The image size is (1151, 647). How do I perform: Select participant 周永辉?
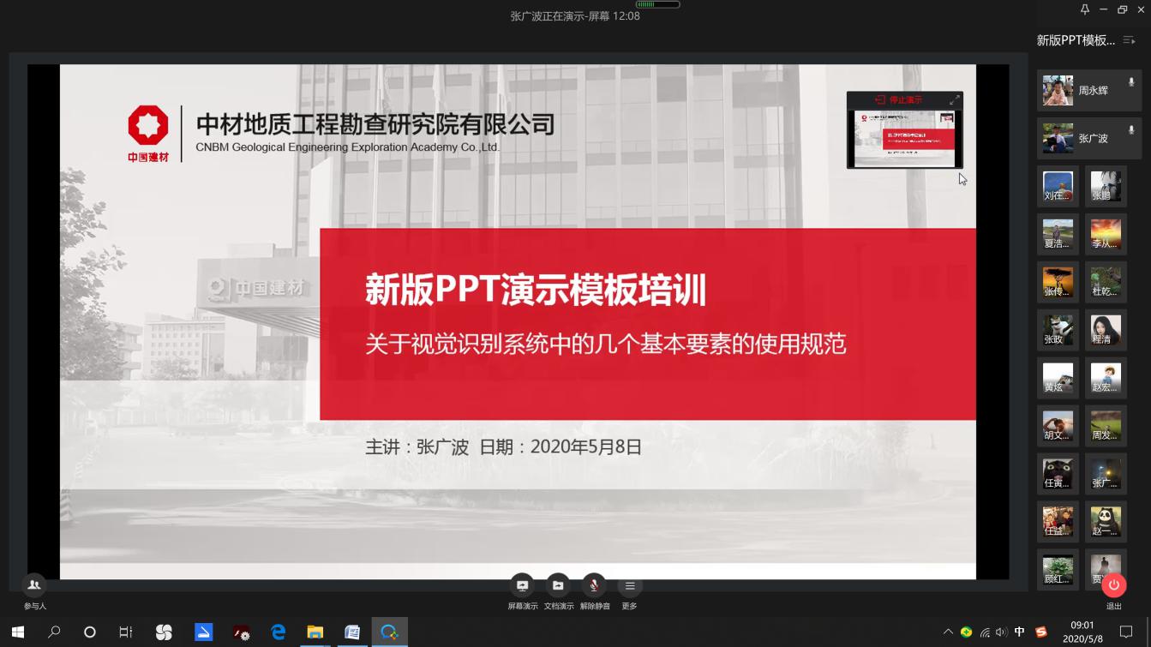1088,91
